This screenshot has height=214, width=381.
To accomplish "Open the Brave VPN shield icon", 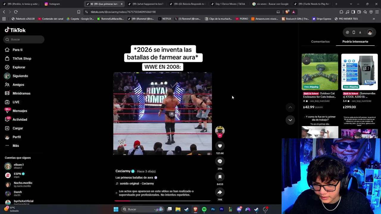I will (x=371, y=12).
